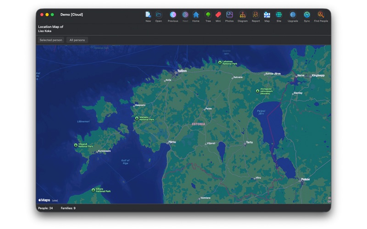The height and width of the screenshot is (229, 367).
Task: Click the Vilsandi National Park marker
Action: coord(76,145)
